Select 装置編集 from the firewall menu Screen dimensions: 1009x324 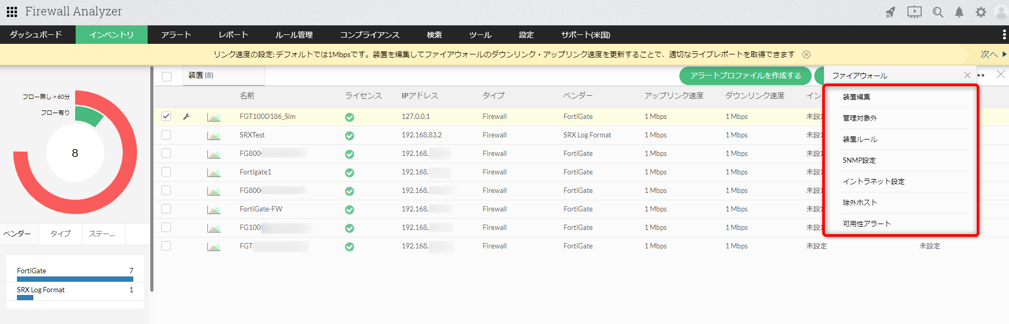(856, 97)
